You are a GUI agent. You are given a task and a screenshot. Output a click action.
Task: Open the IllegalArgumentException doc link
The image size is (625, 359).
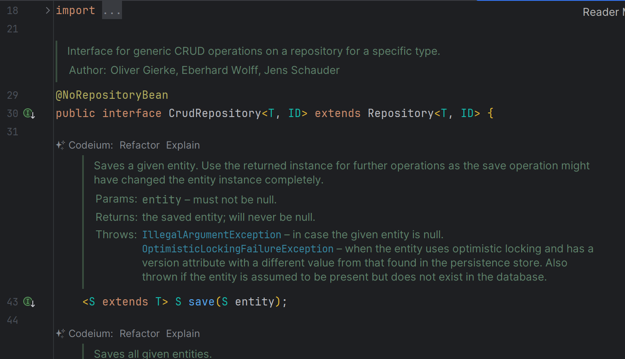212,235
